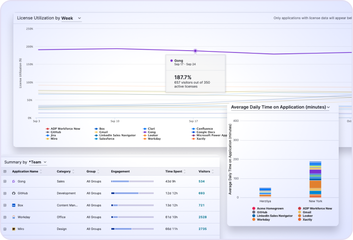Toggle GitHub series in line chart legend
Screen dimensions: 353x240
pos(54,132)
